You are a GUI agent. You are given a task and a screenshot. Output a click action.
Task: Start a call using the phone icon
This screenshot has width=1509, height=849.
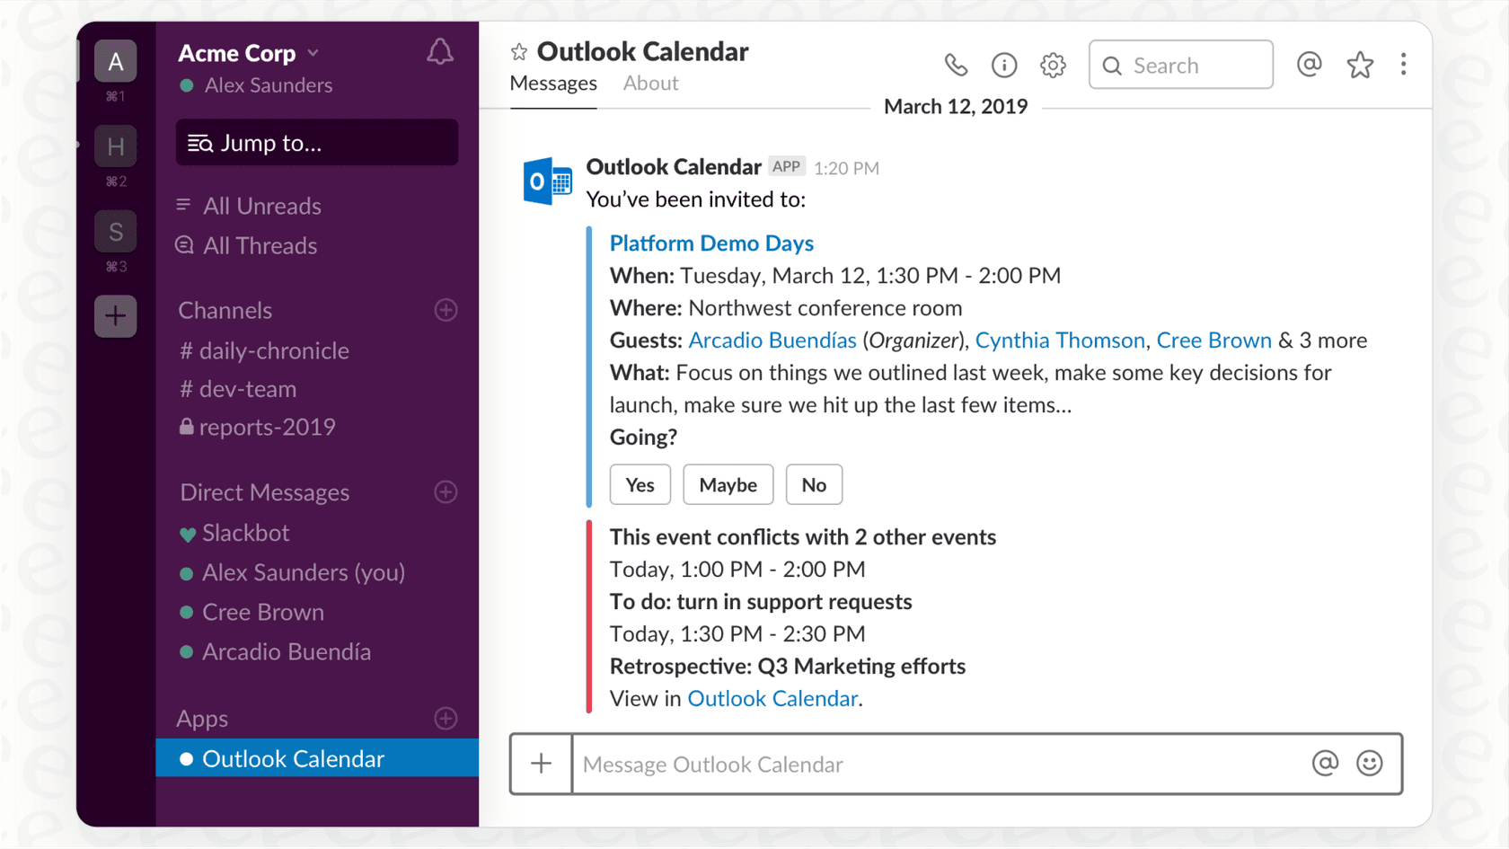(x=955, y=65)
